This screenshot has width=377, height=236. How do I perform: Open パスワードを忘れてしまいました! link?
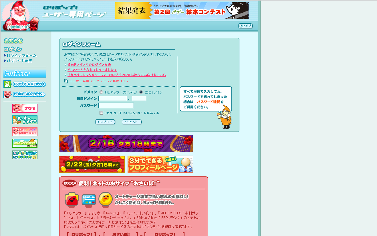[x=92, y=70]
